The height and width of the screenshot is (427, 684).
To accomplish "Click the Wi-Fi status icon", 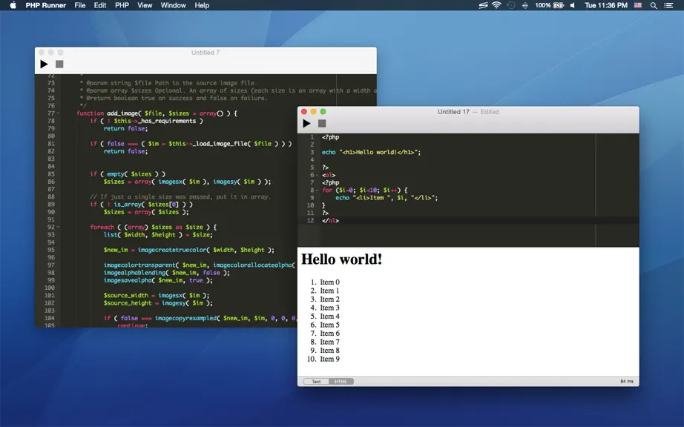I will (x=496, y=5).
